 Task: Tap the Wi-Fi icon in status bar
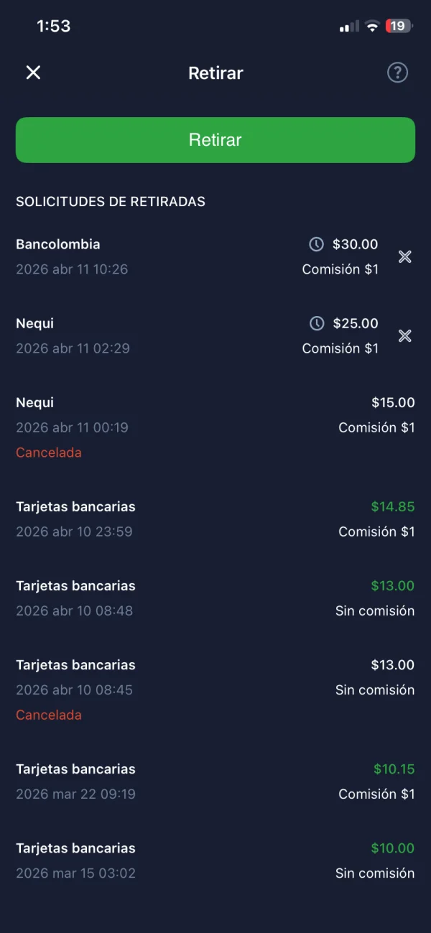[372, 27]
